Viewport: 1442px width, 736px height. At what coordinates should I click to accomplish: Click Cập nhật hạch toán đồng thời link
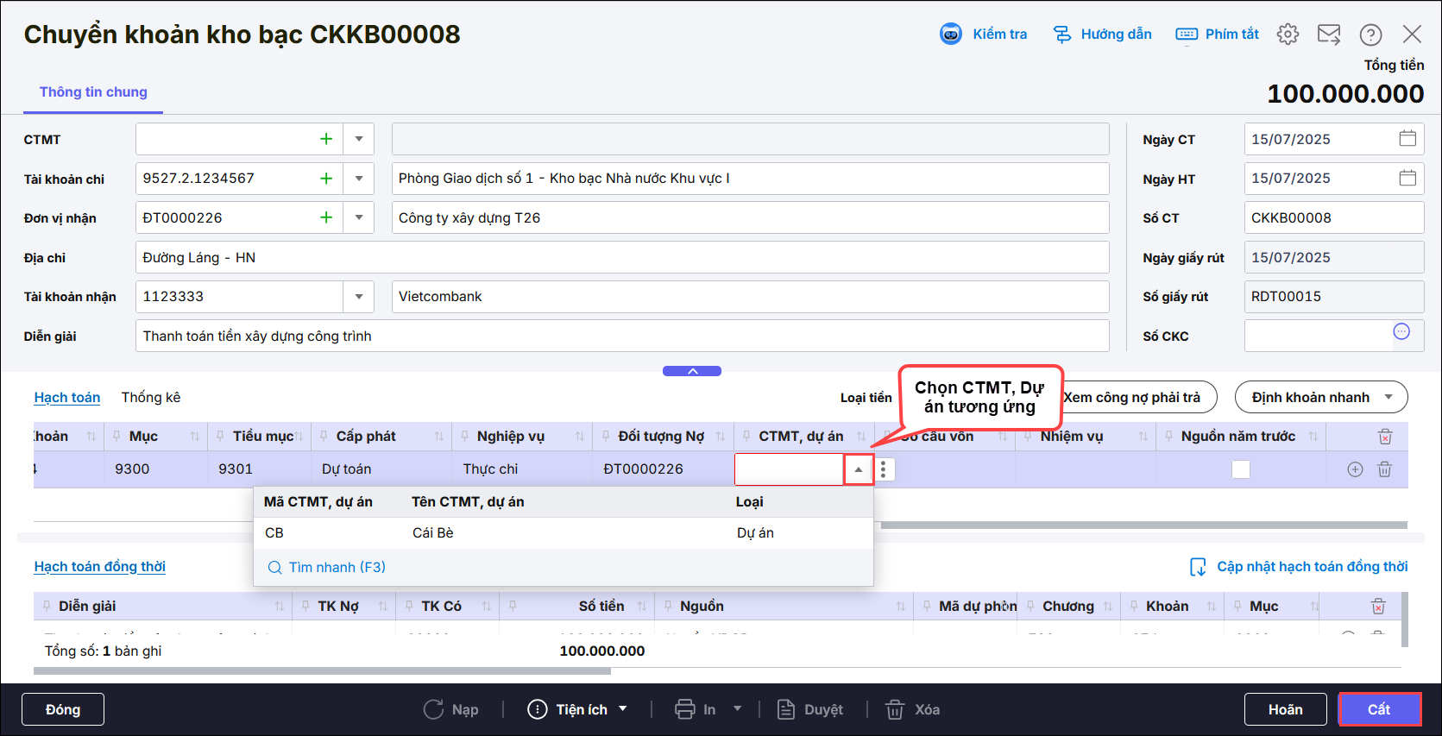tap(1311, 567)
